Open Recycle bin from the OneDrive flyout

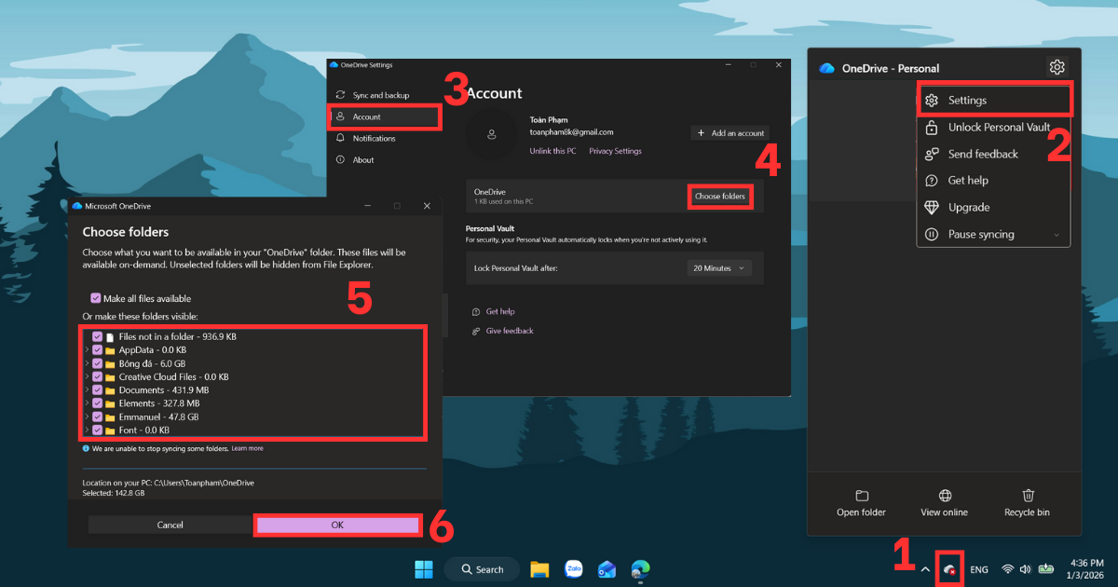(1027, 503)
